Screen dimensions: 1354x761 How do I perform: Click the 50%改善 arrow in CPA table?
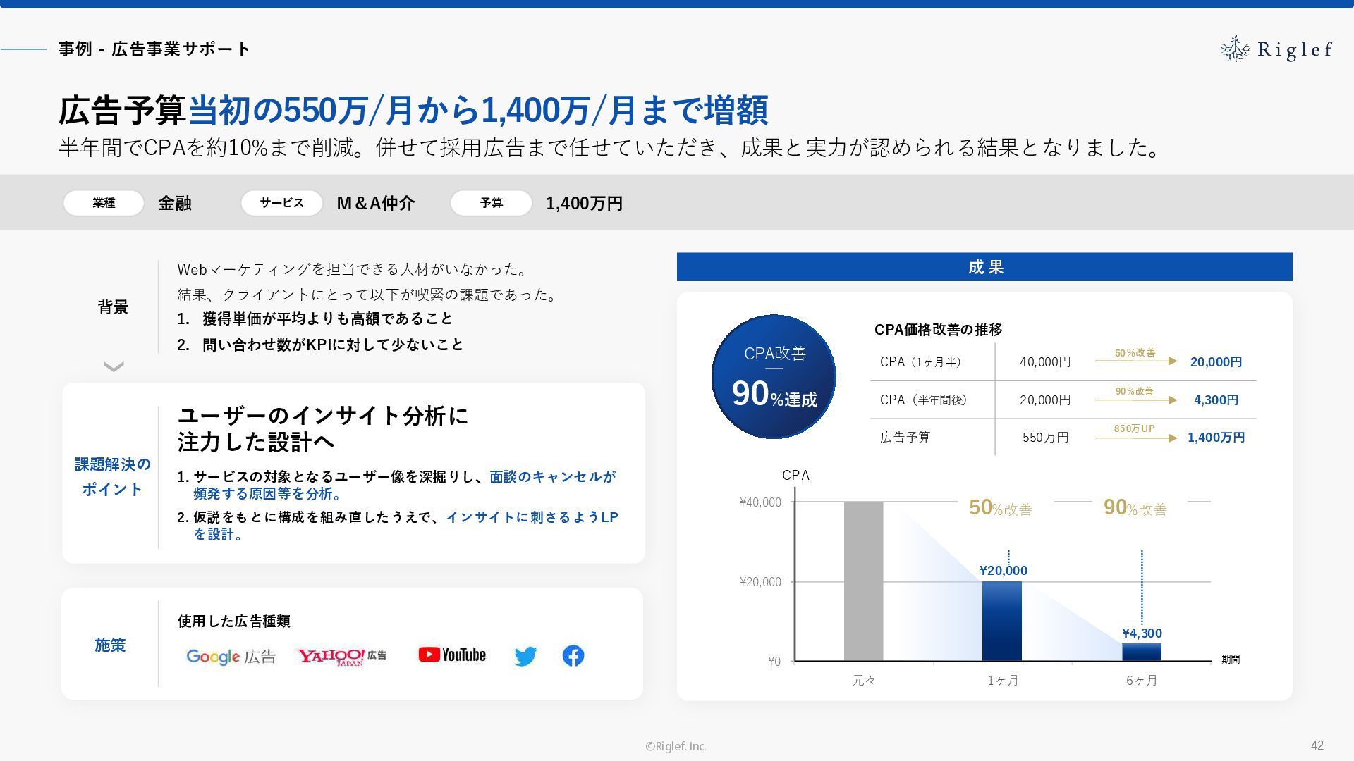[x=1135, y=361]
